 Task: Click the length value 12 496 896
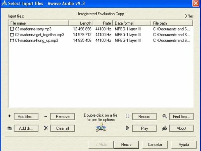coord(82,29)
